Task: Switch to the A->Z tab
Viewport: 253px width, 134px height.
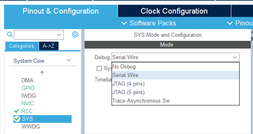Action: 48,46
